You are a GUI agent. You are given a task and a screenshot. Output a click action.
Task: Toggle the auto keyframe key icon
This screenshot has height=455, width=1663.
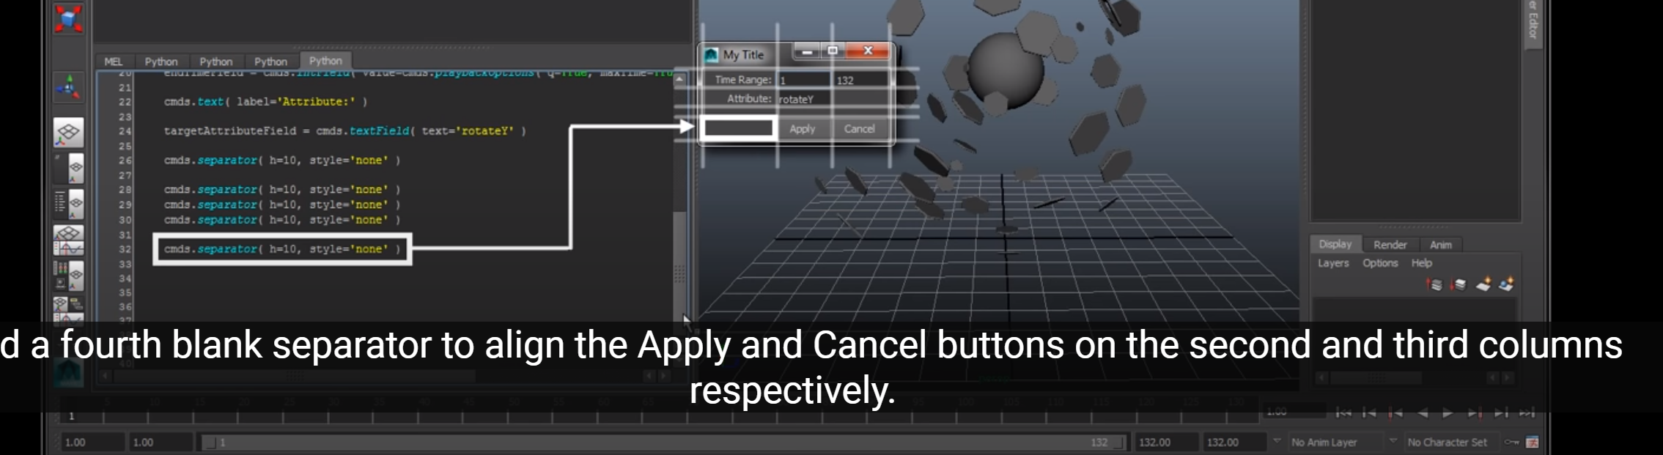[1511, 442]
